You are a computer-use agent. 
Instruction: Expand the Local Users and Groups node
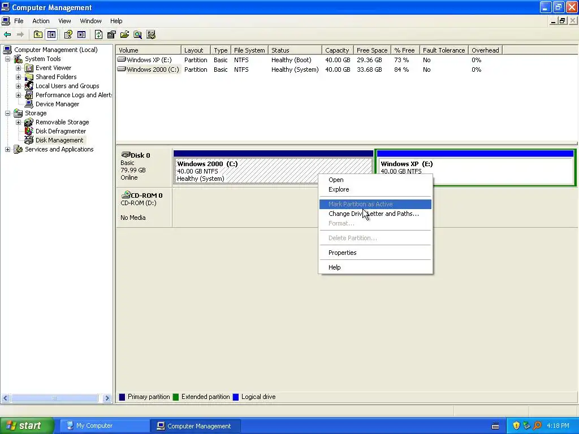(18, 86)
